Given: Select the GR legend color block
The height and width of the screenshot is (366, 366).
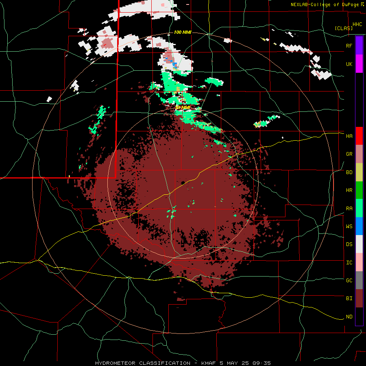Looking at the screenshot, I should (359, 154).
